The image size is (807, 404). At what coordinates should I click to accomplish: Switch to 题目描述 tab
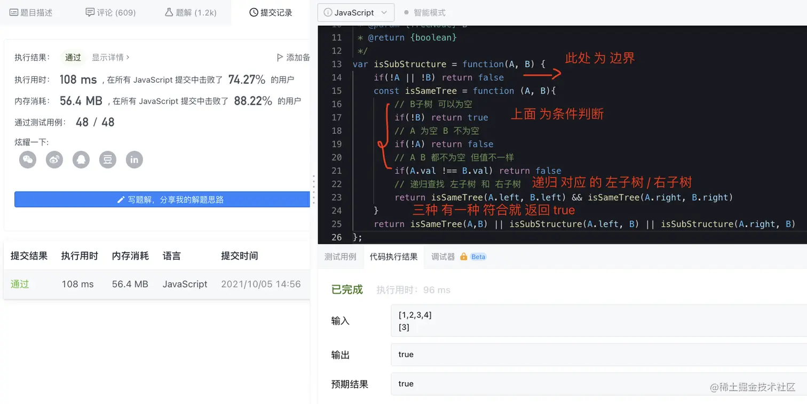point(31,12)
